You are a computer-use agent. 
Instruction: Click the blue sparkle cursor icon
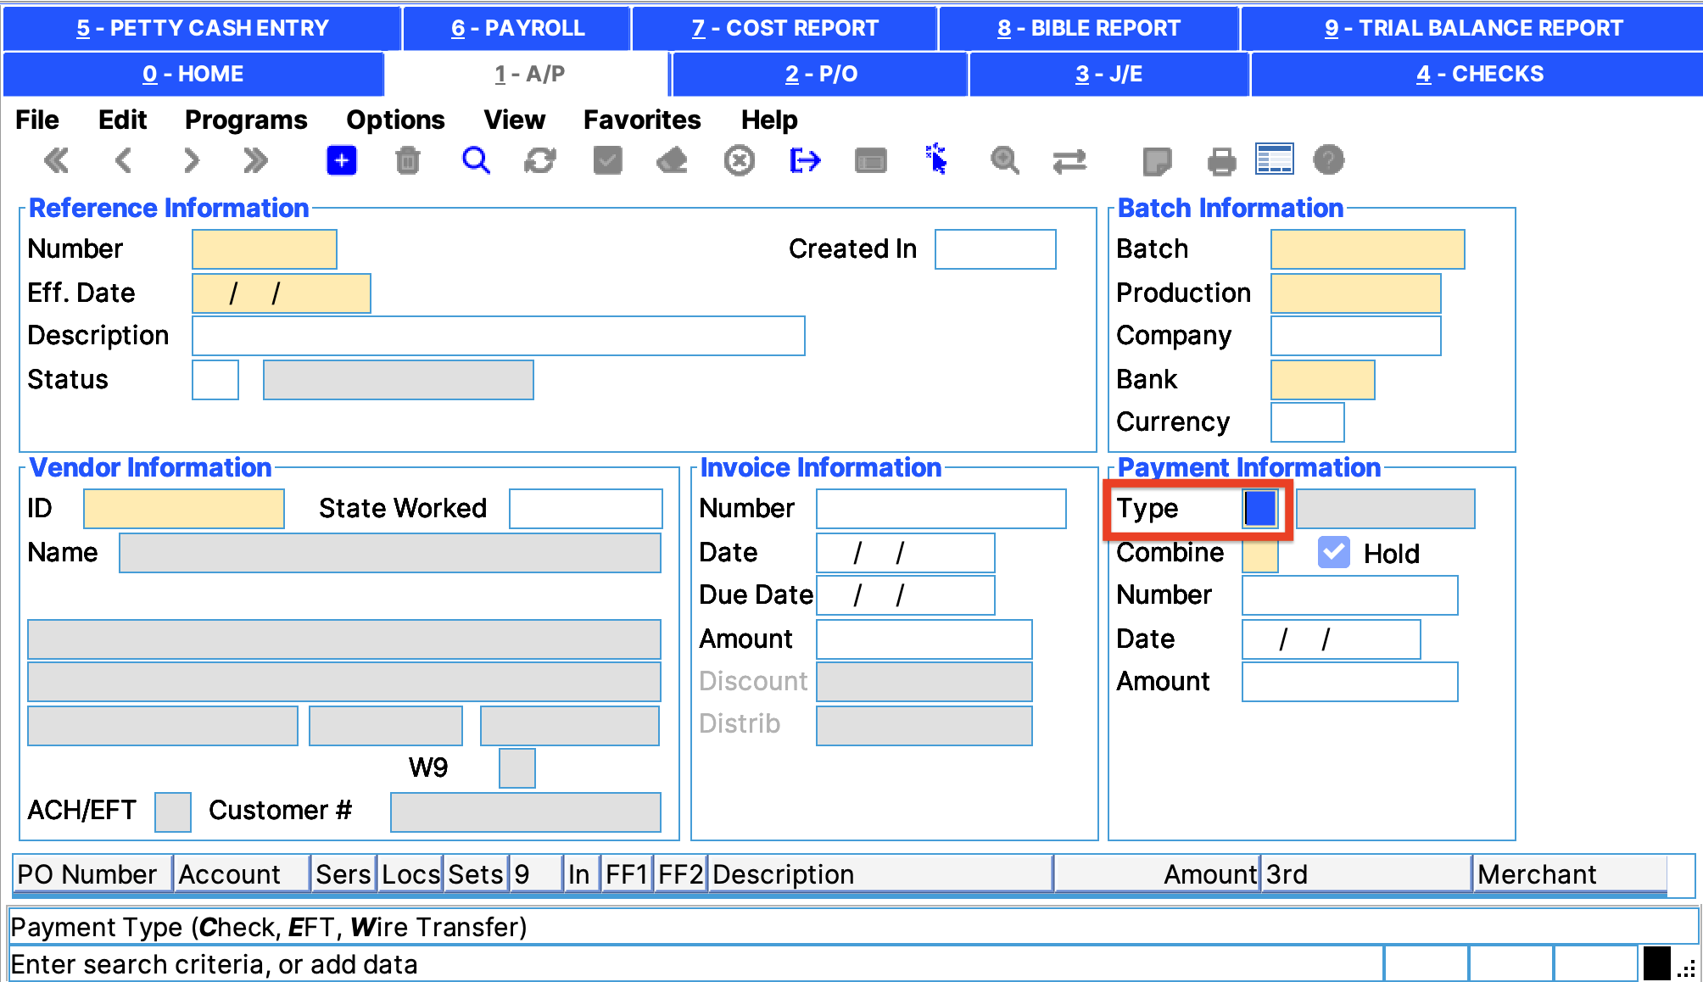[936, 159]
